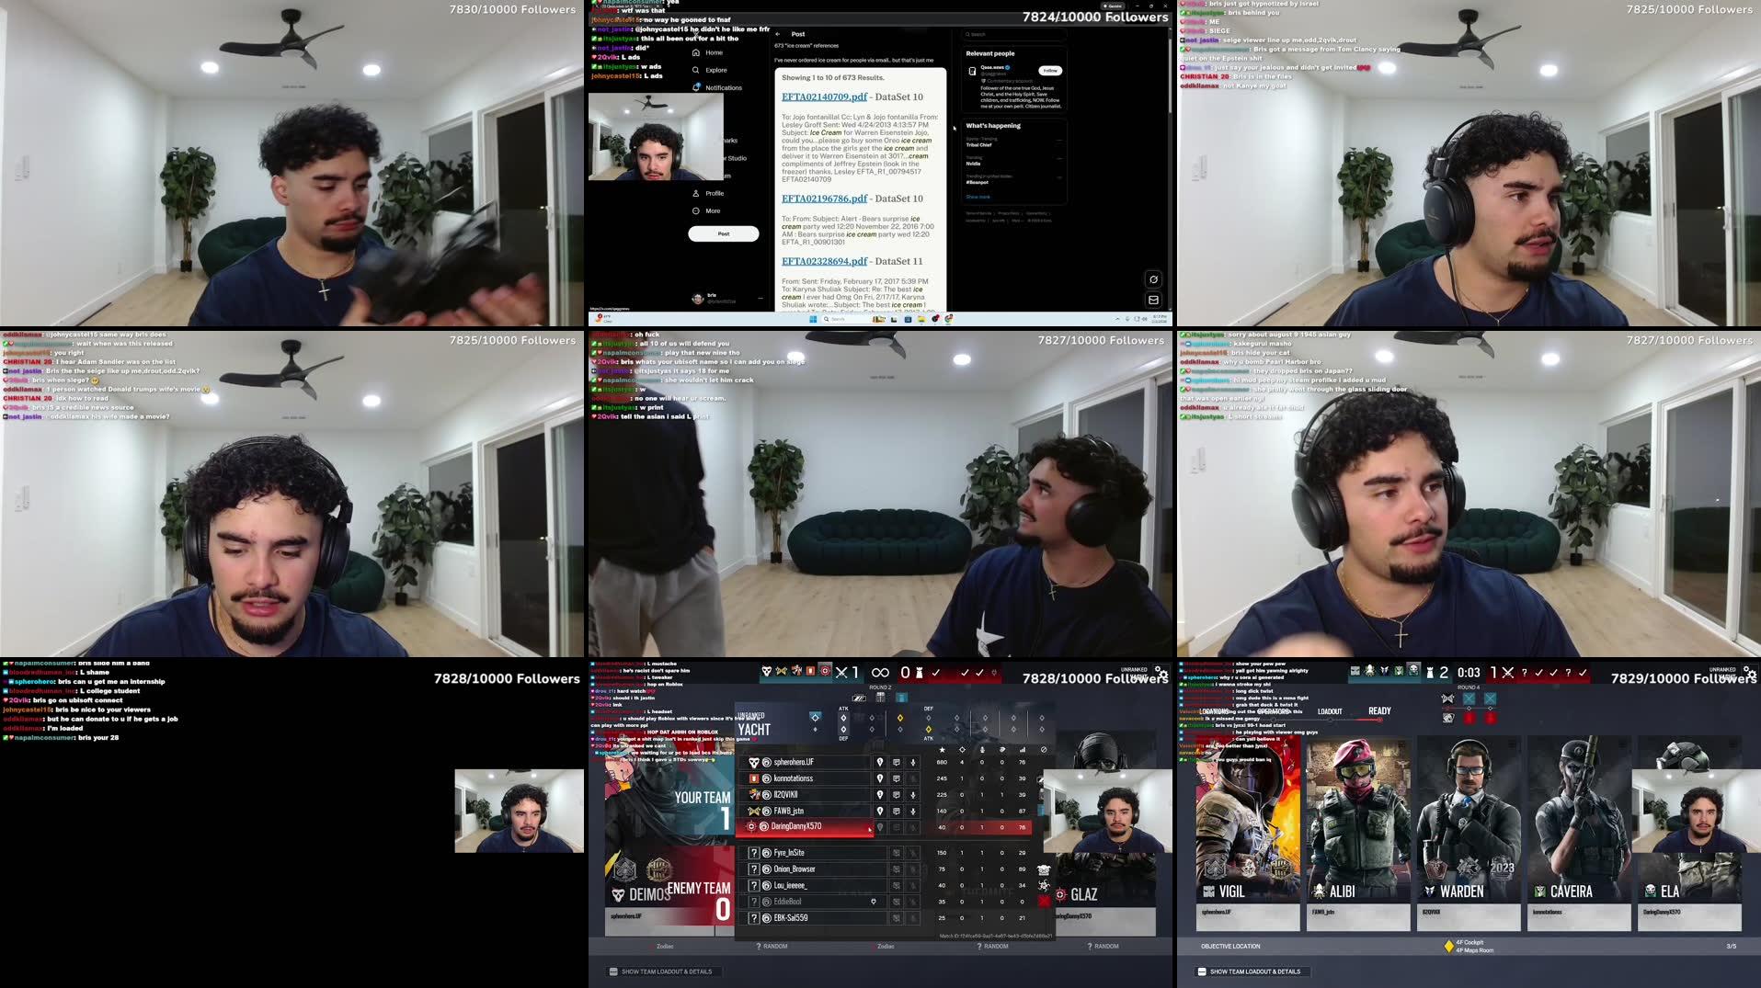
Task: Click the Post button on X
Action: (724, 233)
